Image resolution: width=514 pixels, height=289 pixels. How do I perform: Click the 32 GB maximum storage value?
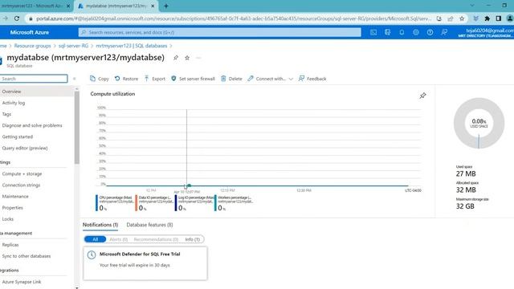465,206
